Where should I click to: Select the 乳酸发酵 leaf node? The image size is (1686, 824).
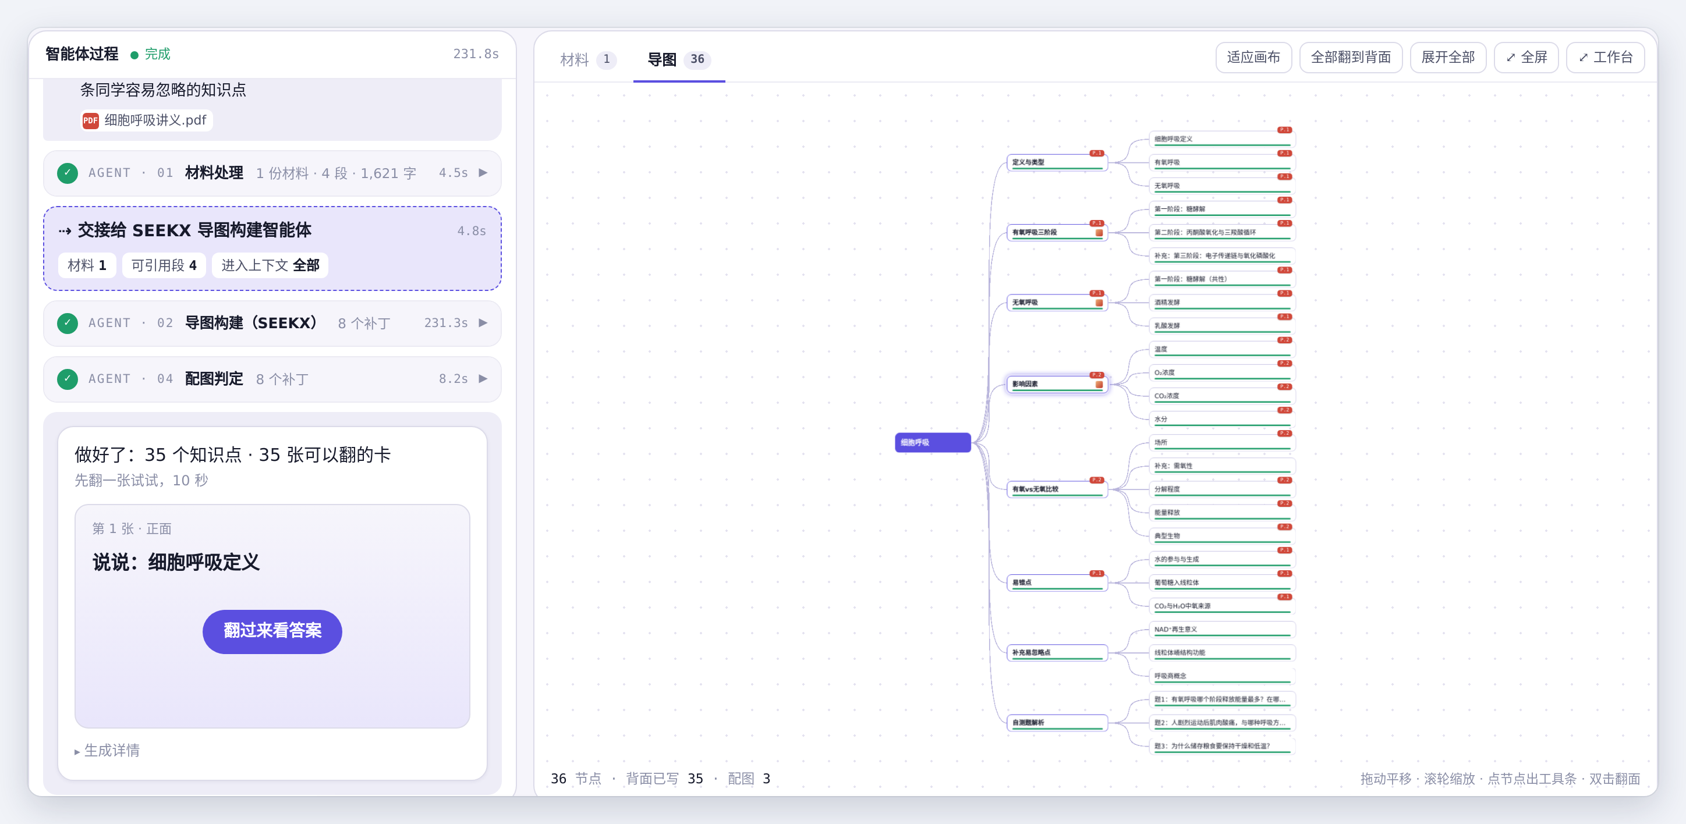tap(1221, 326)
